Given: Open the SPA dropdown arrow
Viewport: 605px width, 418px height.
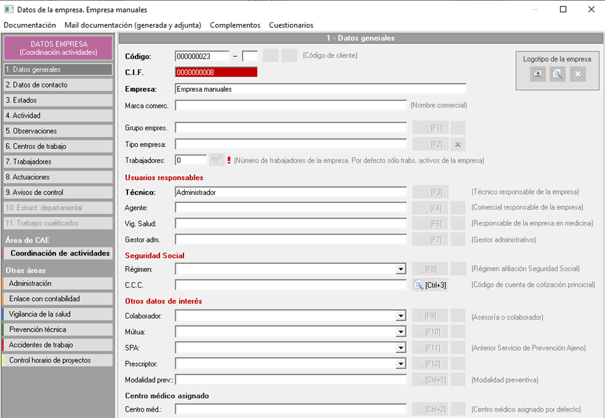Looking at the screenshot, I should pos(401,347).
